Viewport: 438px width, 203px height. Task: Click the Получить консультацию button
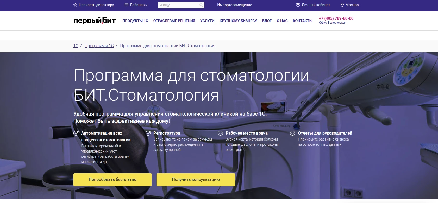[196, 180]
